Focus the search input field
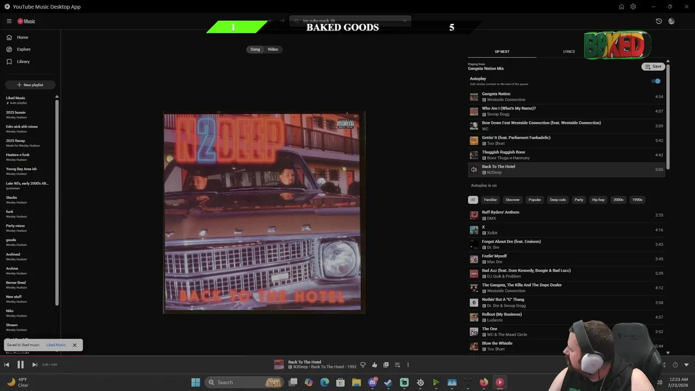The width and height of the screenshot is (695, 391). 350,21
